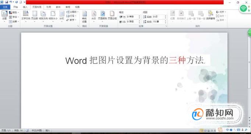Click the New document icon in quick access toolbar
This screenshot has height=134, width=251.
[x=21, y=2]
